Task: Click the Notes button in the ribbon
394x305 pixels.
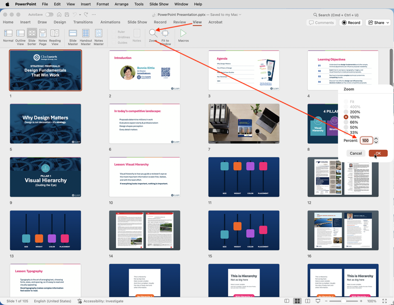Action: [x=137, y=35]
